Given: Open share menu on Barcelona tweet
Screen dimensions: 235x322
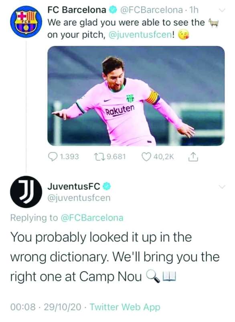Looking at the screenshot, I should 192,157.
